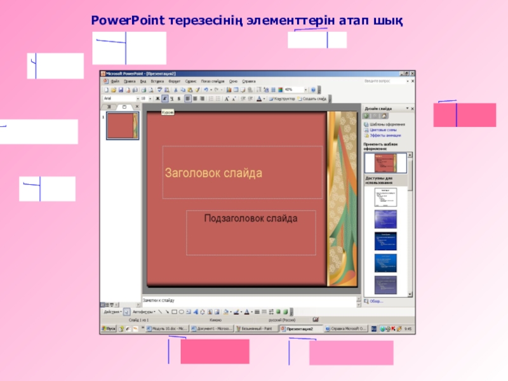Viewport: 508px width, 381px height.
Task: Click the Insert Text Box icon
Action: coord(189,312)
